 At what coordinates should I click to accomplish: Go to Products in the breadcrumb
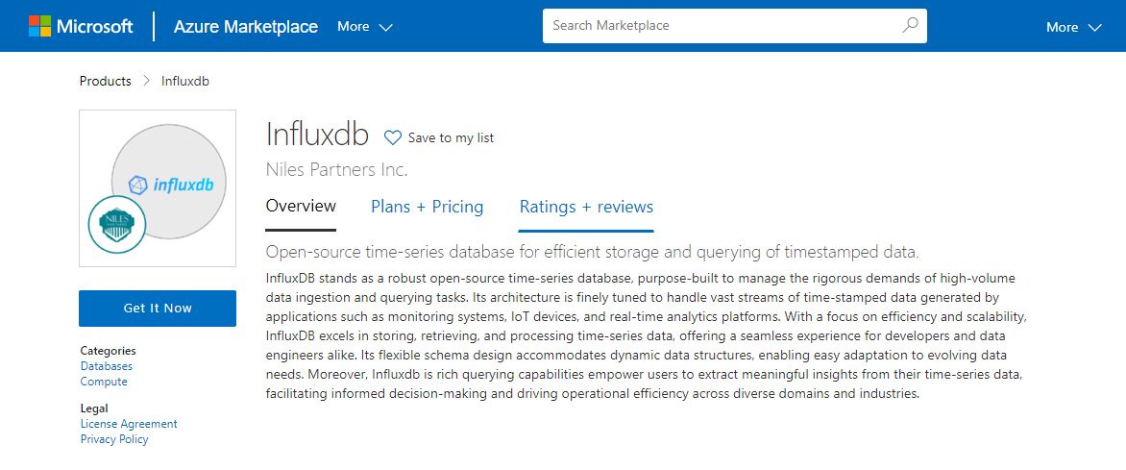106,81
